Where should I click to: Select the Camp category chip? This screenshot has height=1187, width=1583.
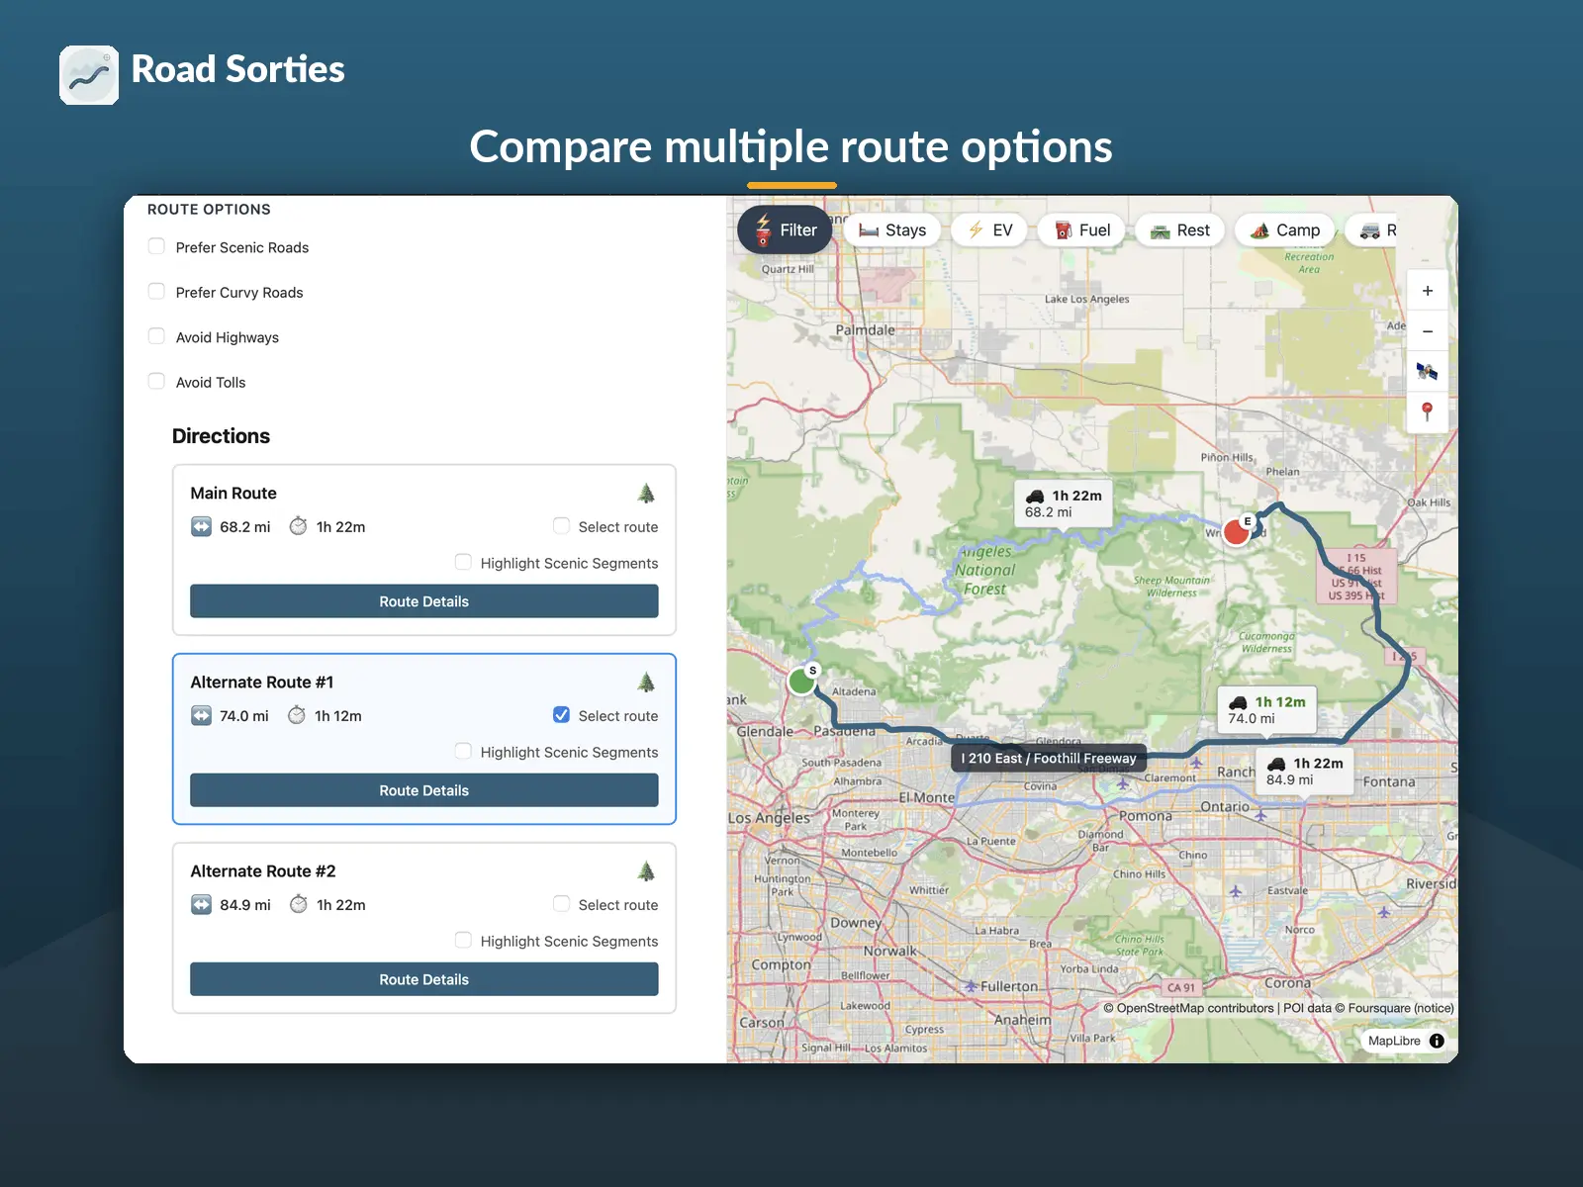pyautogui.click(x=1284, y=229)
